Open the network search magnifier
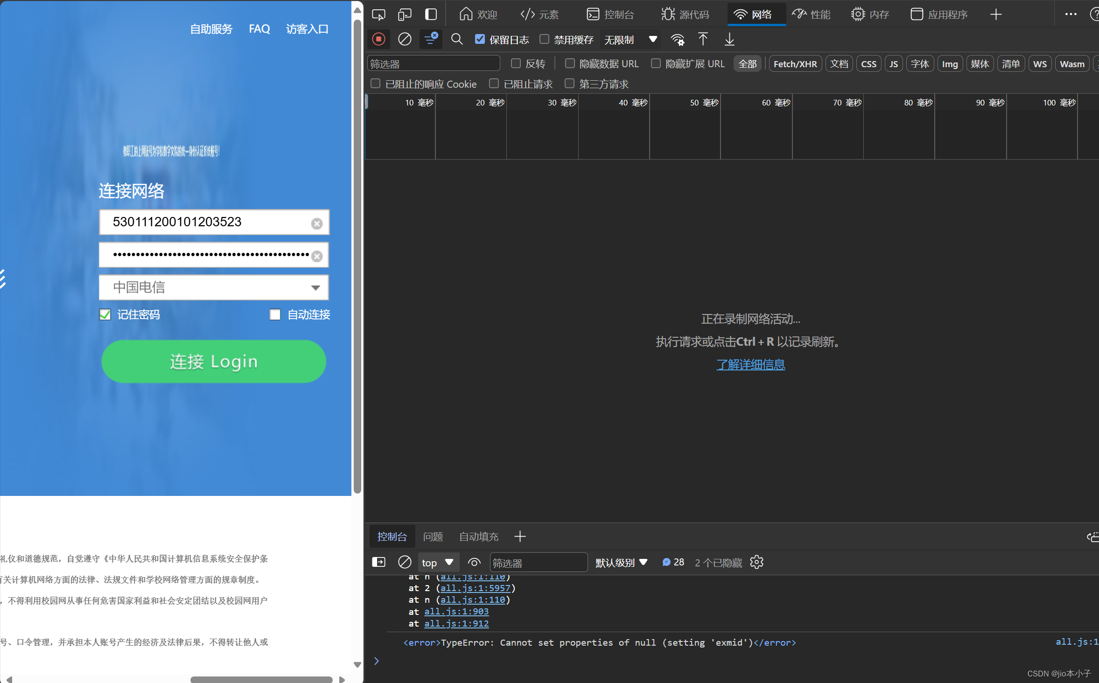 (x=457, y=39)
